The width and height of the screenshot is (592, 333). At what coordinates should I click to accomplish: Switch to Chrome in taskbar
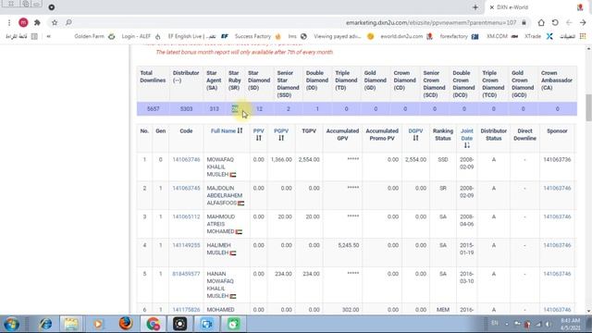153,324
